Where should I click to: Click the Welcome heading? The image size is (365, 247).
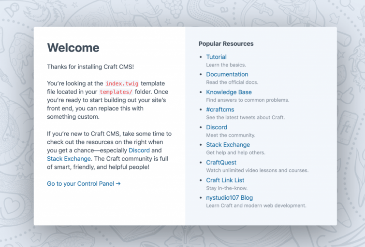(x=73, y=48)
